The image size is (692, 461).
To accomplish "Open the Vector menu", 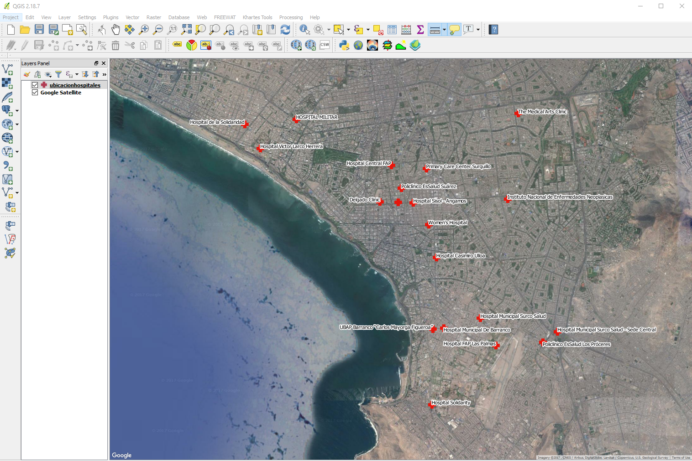I will (x=132, y=17).
